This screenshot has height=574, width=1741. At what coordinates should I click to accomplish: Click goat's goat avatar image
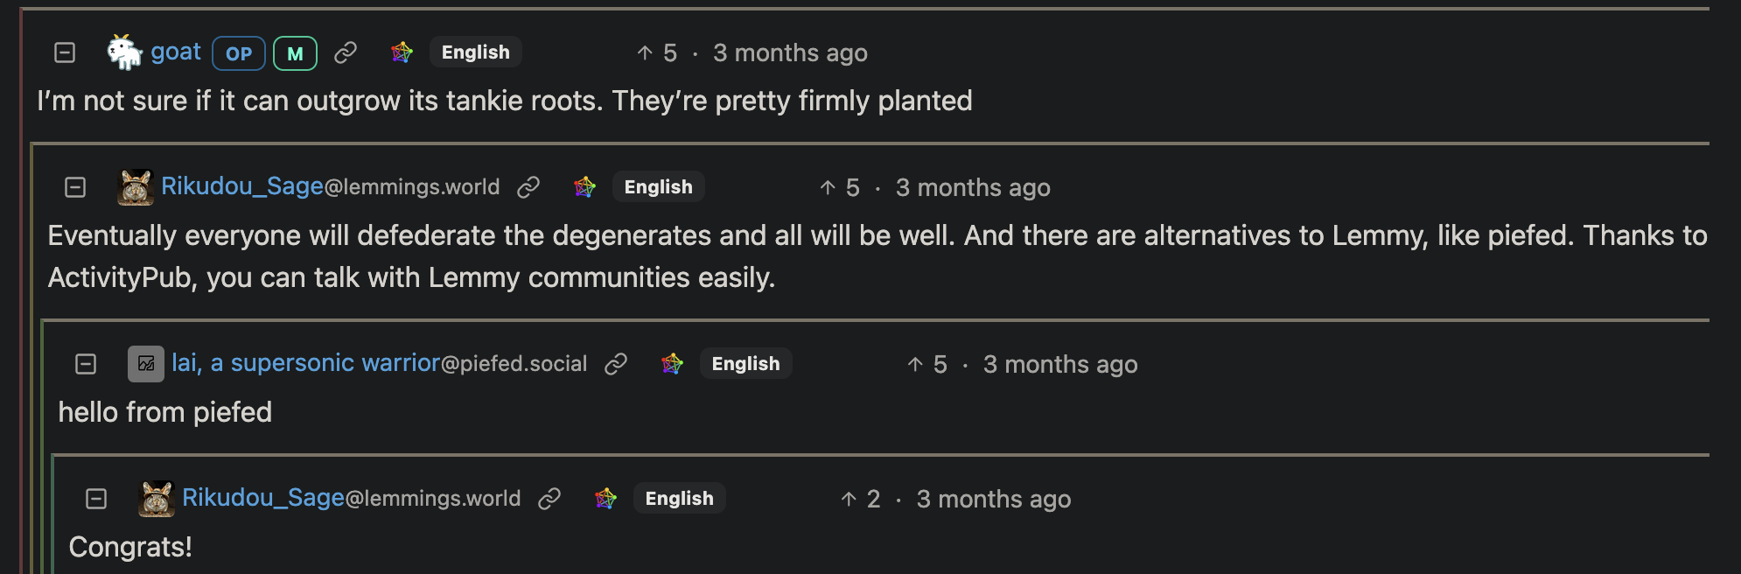[124, 52]
